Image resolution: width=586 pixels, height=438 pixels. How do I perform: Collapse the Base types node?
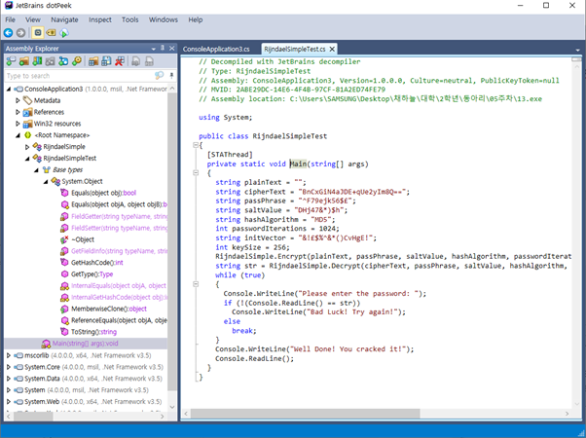[x=36, y=170]
